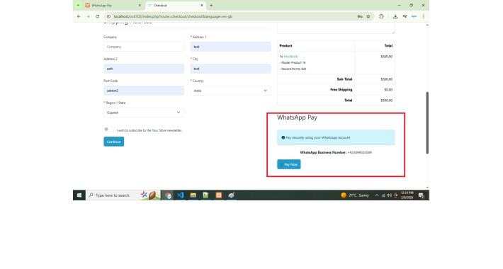
Task: Open the browser extensions puzzle icon
Action: 381,16
